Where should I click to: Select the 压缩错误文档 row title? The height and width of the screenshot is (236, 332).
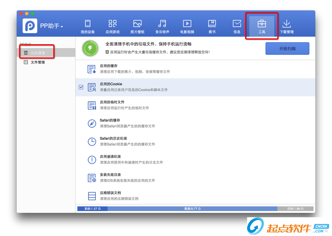tap(110, 193)
